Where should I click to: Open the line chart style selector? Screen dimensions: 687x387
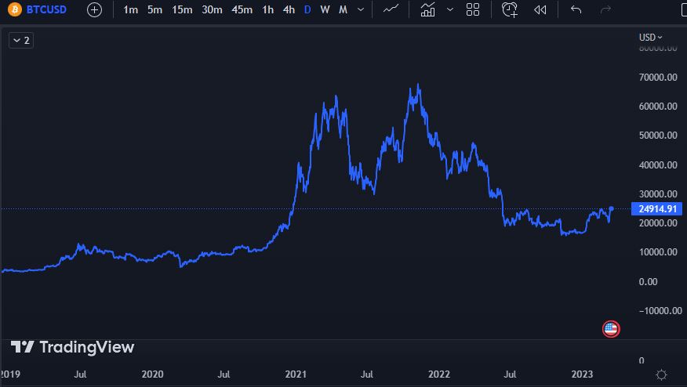[391, 9]
